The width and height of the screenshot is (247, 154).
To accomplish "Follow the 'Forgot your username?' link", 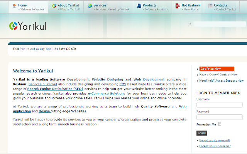I will [x=215, y=146].
